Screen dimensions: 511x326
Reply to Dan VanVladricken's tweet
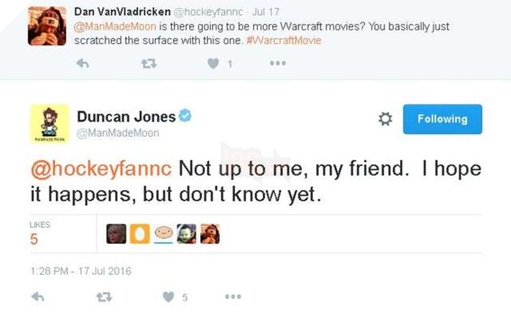[x=82, y=62]
